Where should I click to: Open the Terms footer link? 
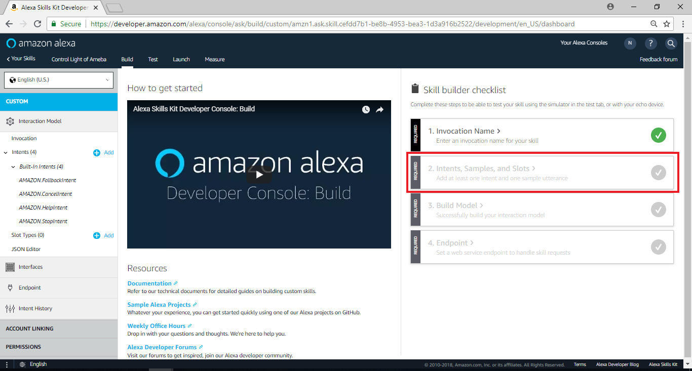[580, 364]
